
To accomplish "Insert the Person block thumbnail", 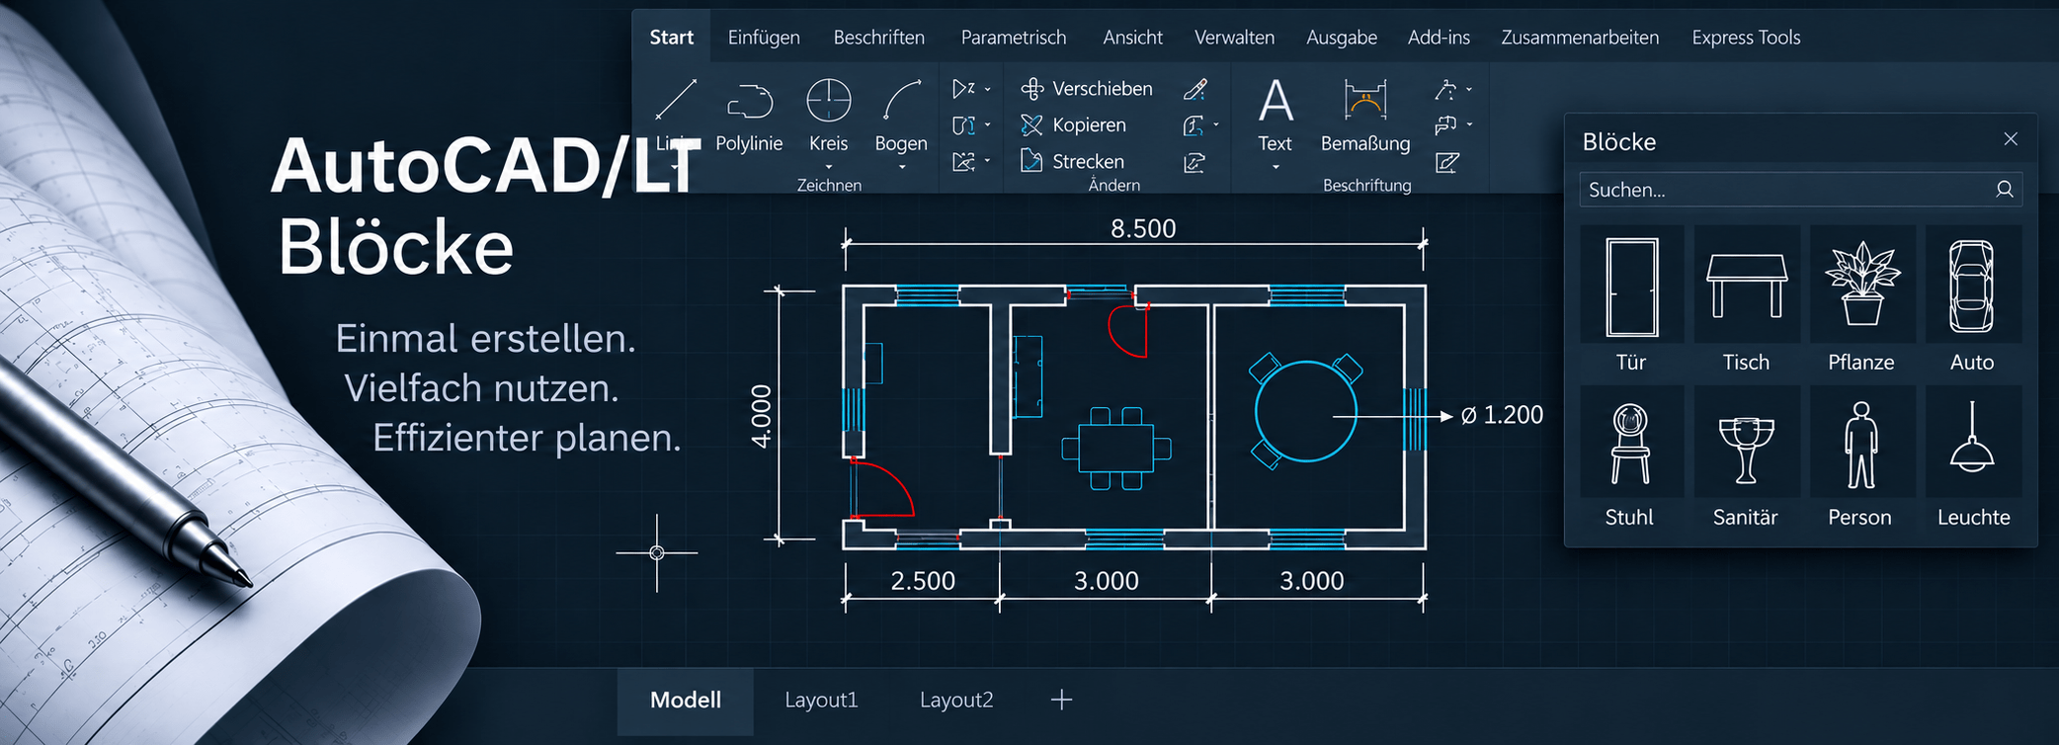I will tap(1861, 442).
